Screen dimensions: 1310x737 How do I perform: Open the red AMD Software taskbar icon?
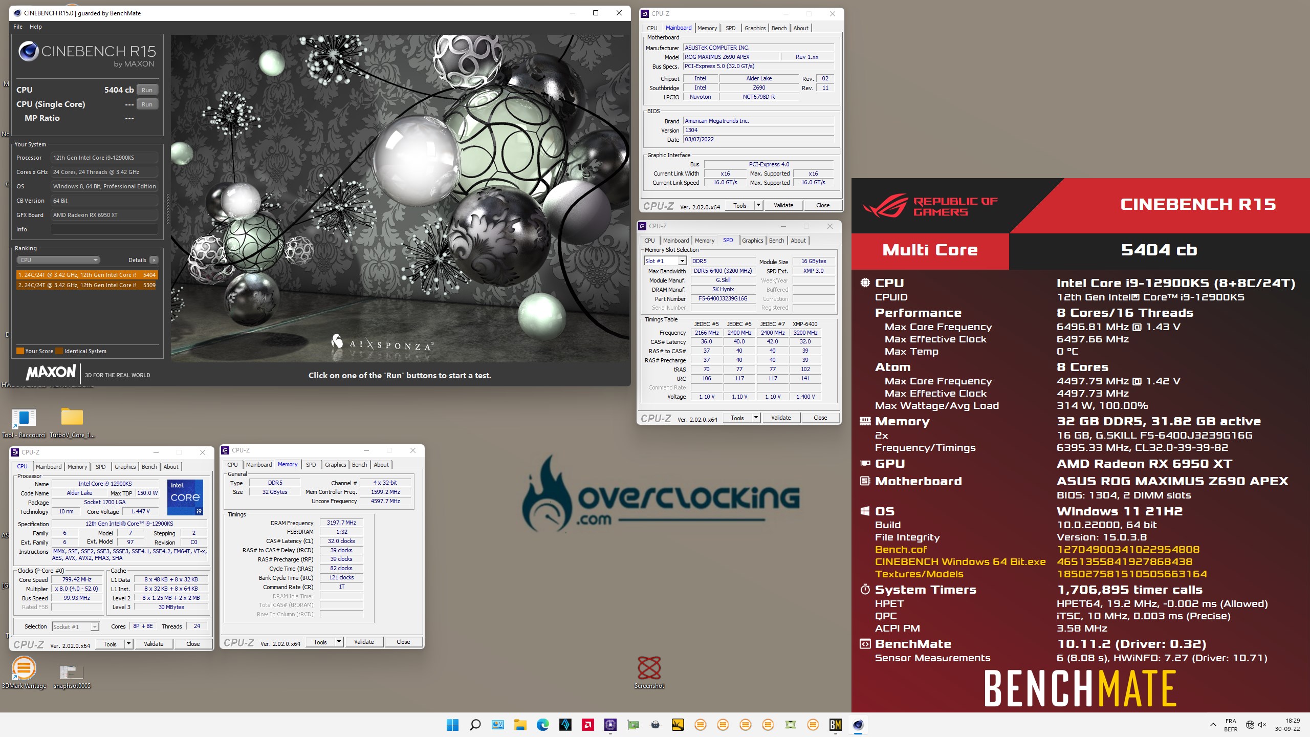coord(587,725)
